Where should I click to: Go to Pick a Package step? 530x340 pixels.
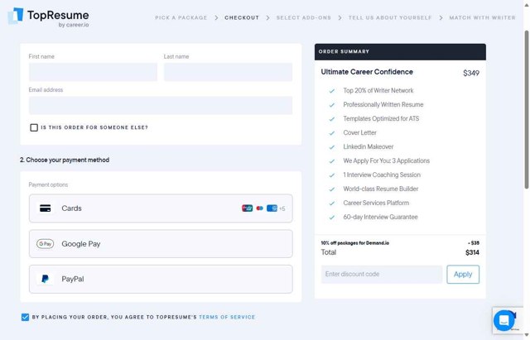coord(181,17)
